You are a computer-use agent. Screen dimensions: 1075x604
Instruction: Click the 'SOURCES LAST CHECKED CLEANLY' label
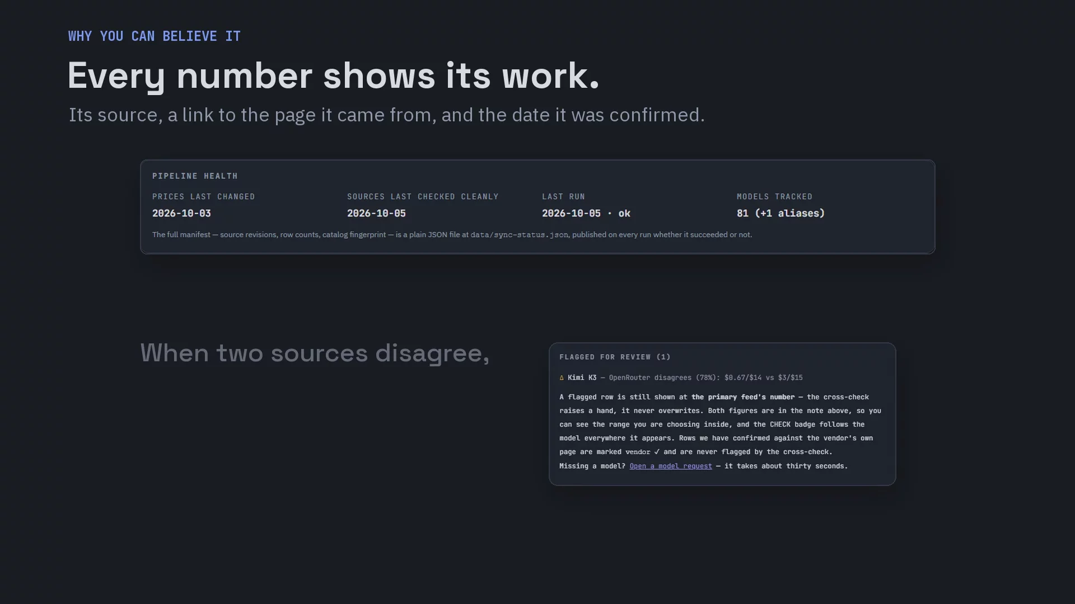pos(423,197)
